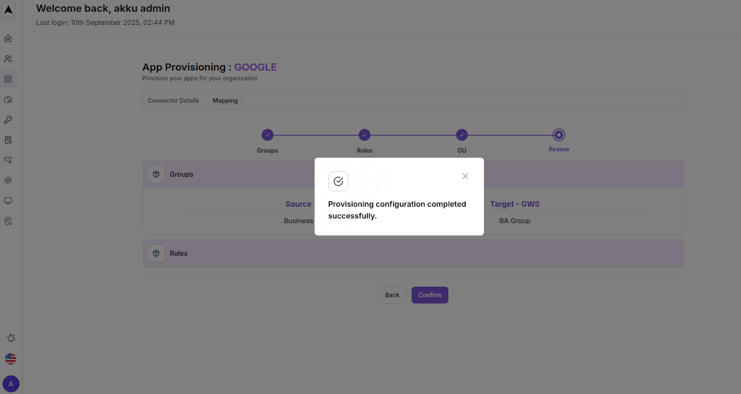Change language via the US flag icon
741x394 pixels.
point(11,358)
